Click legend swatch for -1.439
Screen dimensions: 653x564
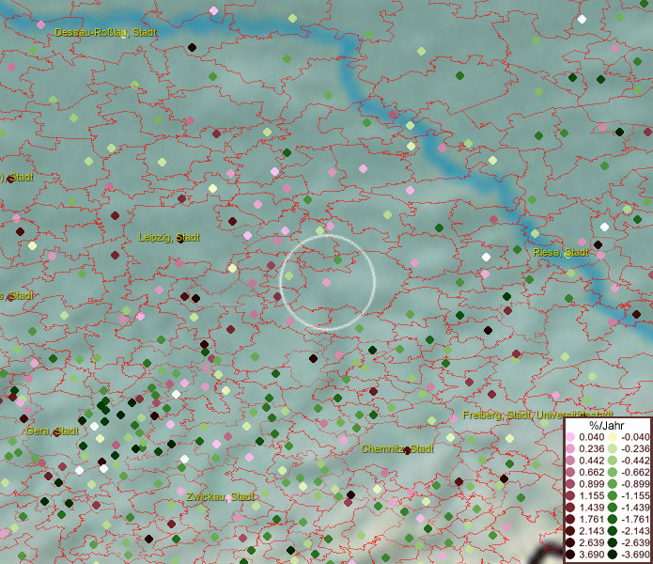pyautogui.click(x=613, y=508)
